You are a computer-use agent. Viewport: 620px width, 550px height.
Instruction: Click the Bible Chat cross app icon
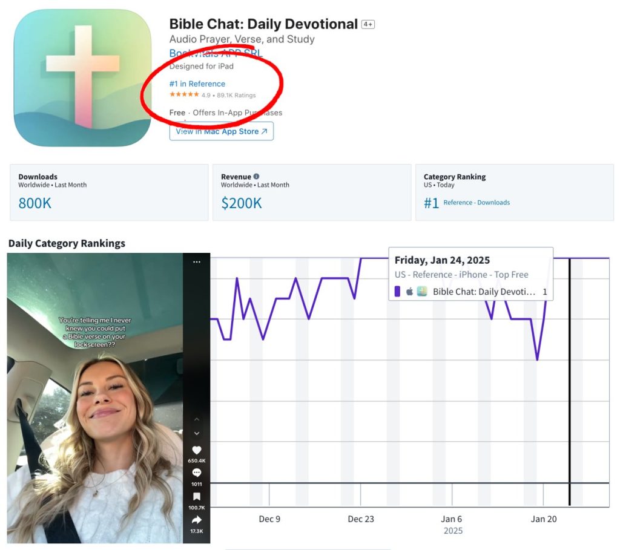pos(82,78)
